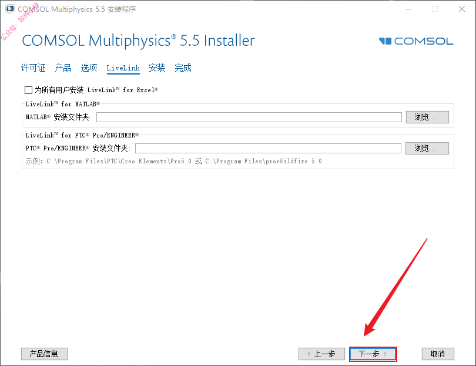
Task: Browse for the MATLAB installation folder
Action: [427, 117]
